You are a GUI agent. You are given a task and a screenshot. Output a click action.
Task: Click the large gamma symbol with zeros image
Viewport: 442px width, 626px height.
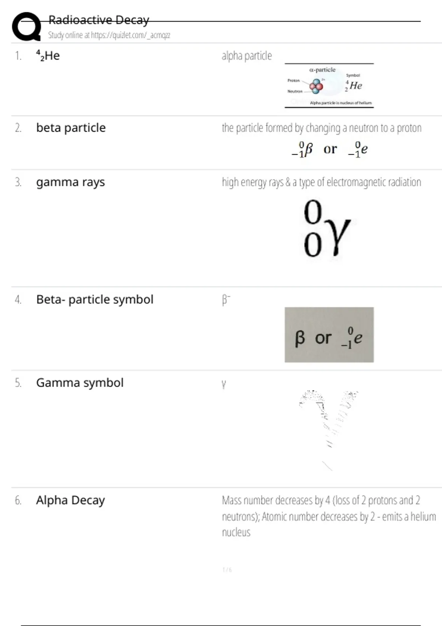(327, 228)
